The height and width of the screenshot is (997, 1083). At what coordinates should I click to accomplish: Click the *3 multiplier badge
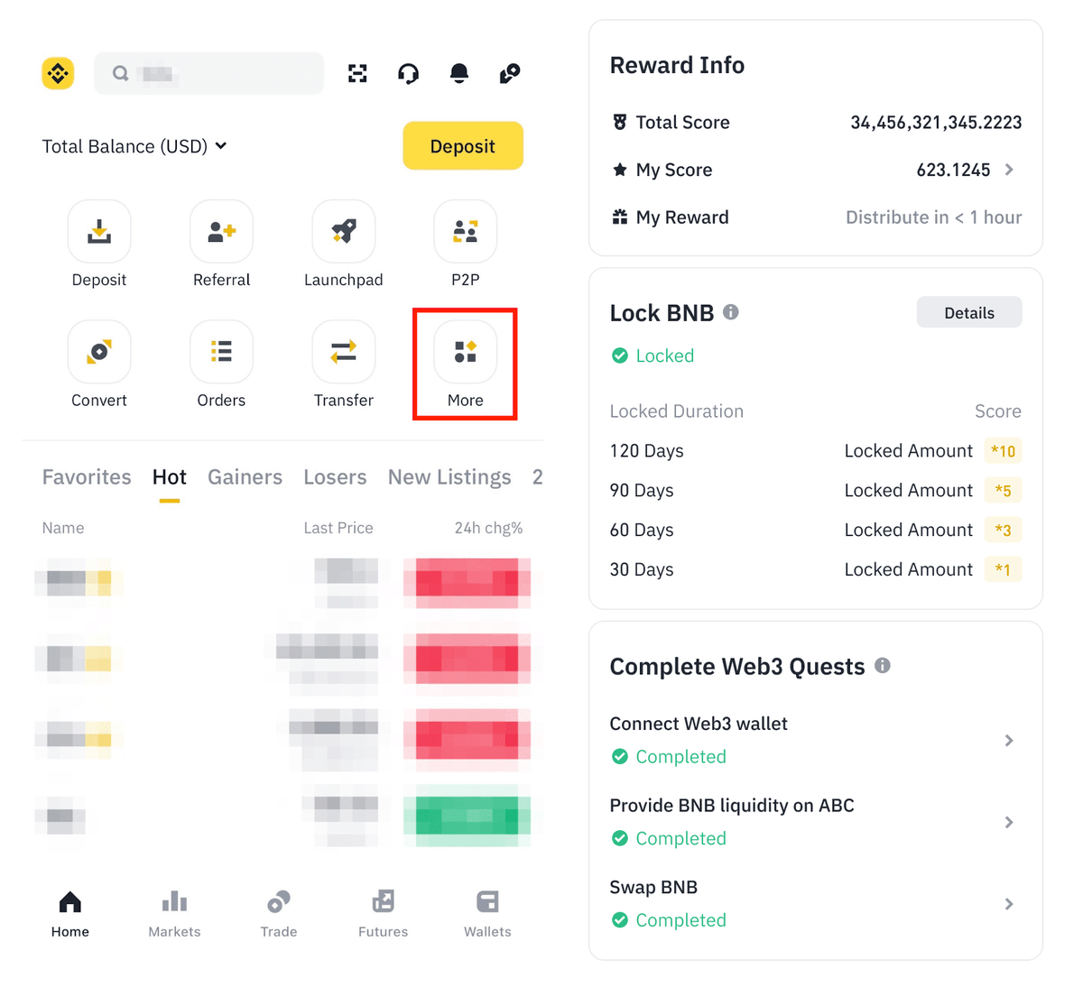coord(1003,531)
